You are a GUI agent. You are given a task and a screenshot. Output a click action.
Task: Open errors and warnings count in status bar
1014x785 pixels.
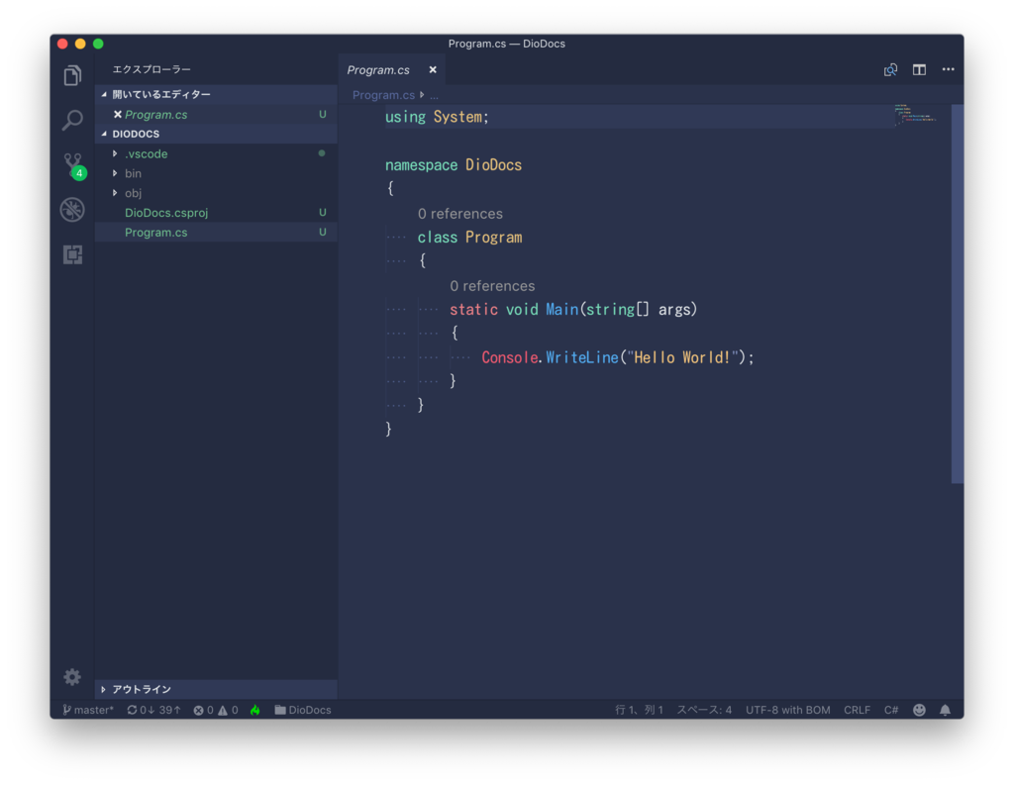216,710
